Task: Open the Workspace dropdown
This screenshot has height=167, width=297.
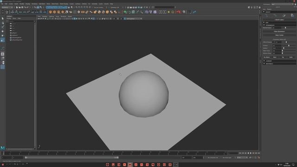Action: pos(283,4)
